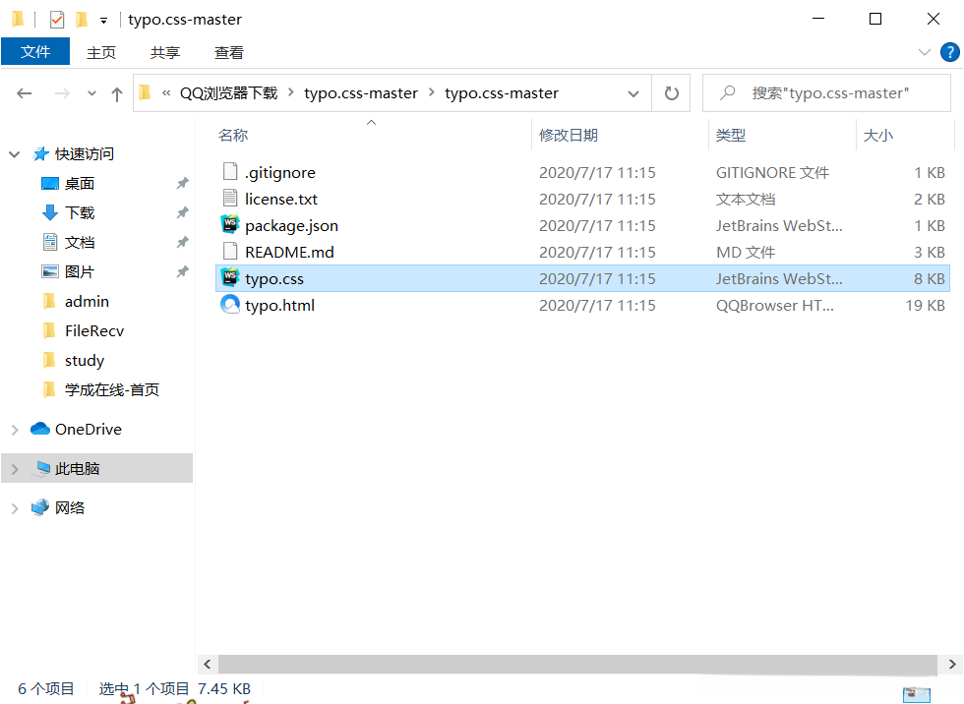The height and width of the screenshot is (704, 964).
Task: Show hidden path levels via the « chevron
Action: [x=166, y=93]
